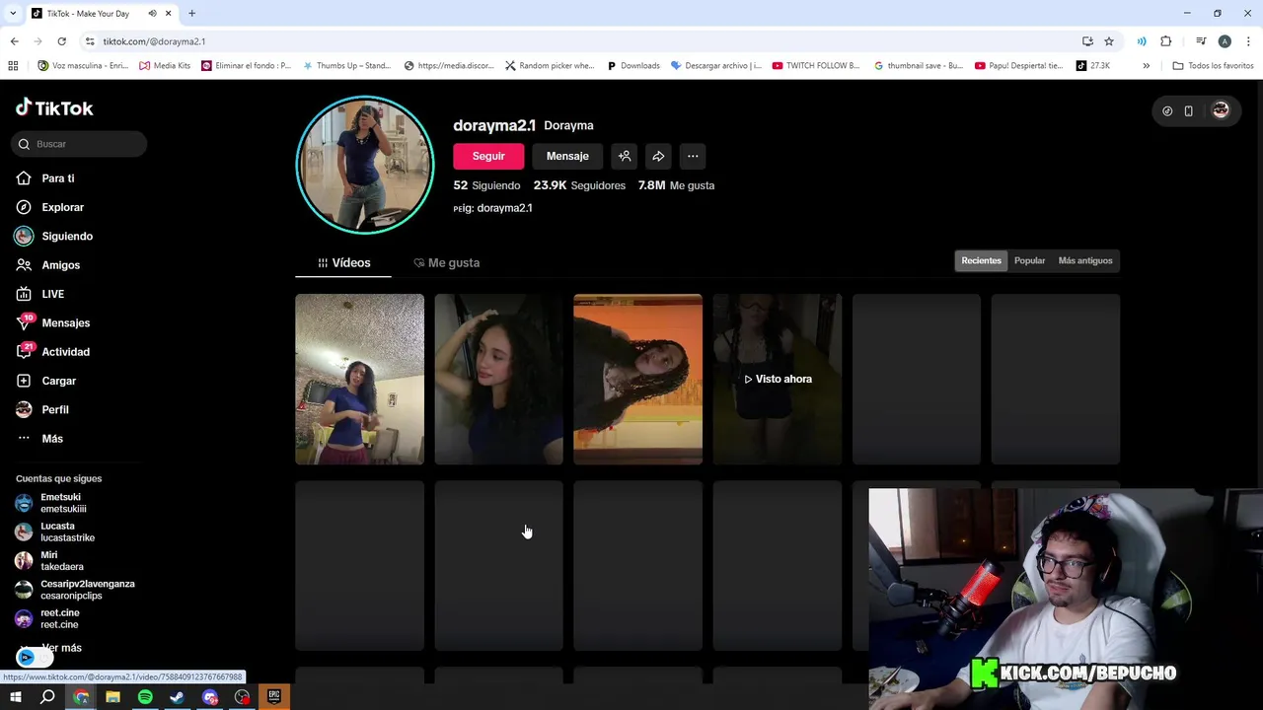
Task: Sort videos by Recientes
Action: click(x=981, y=260)
